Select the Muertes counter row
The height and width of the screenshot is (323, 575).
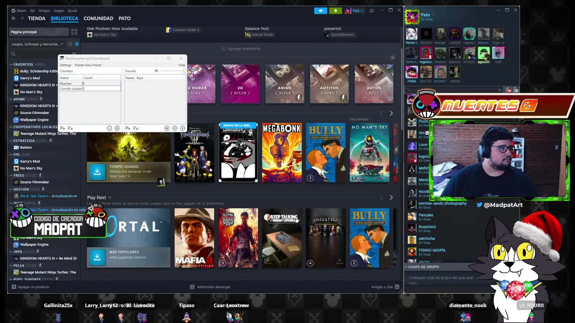(90, 83)
